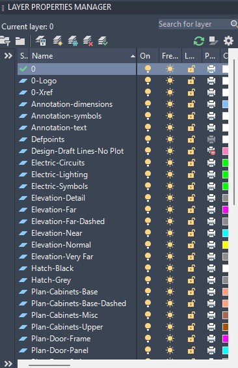This screenshot has height=368, width=238.
Task: Click New Layer VP Frozen icon
Action: point(73,41)
